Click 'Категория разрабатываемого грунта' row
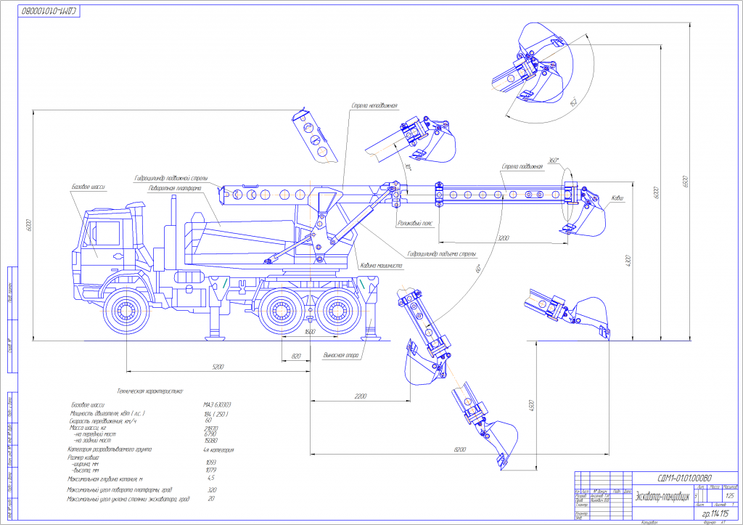 tap(110, 449)
